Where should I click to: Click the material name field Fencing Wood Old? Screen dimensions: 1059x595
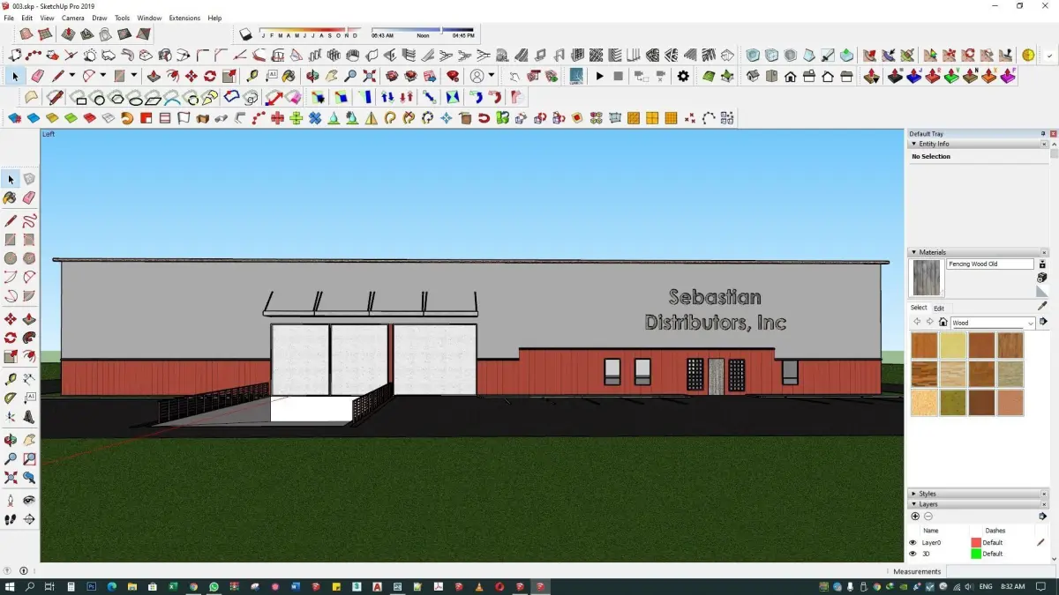coord(989,264)
